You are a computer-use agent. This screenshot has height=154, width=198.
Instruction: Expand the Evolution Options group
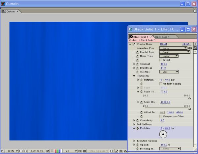click(x=134, y=141)
